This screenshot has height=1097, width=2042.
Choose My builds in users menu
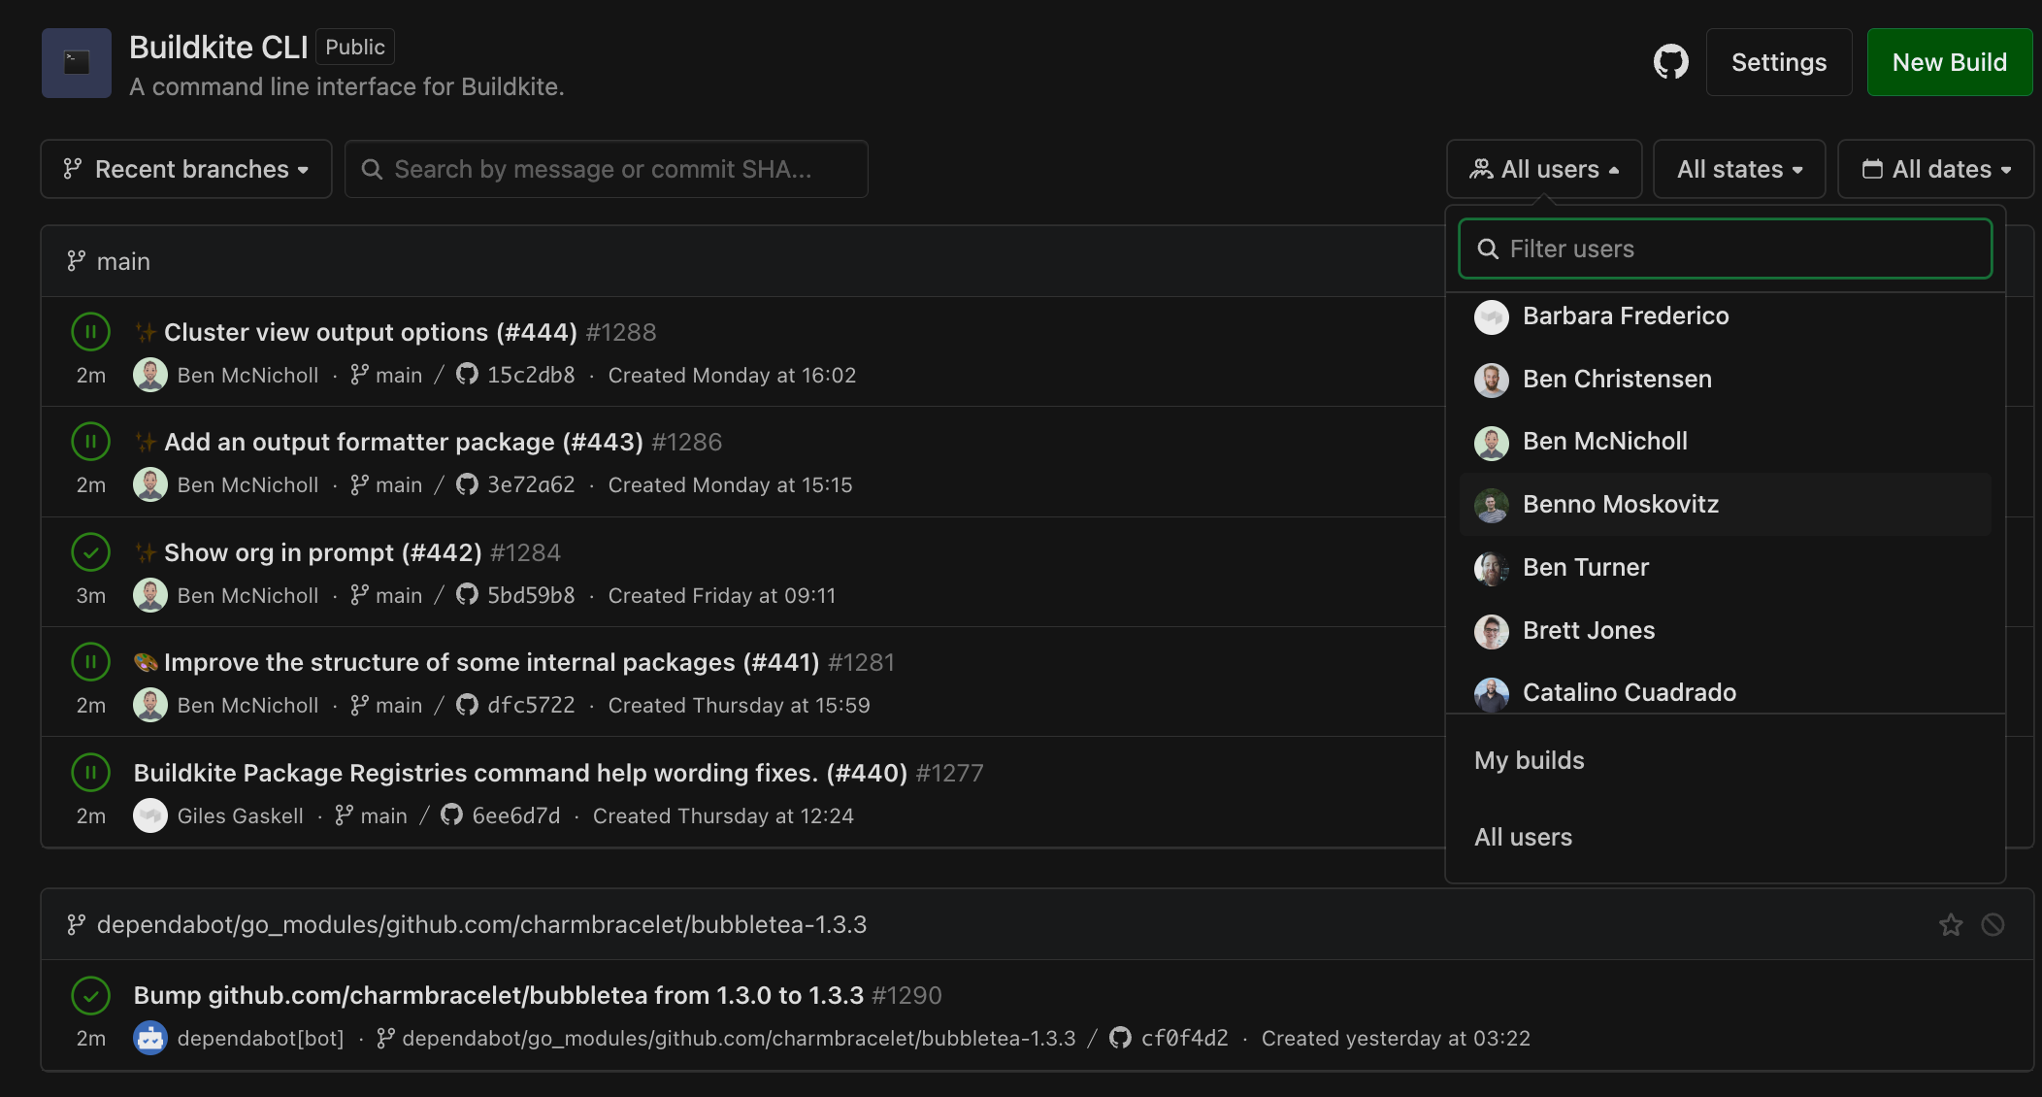point(1529,760)
